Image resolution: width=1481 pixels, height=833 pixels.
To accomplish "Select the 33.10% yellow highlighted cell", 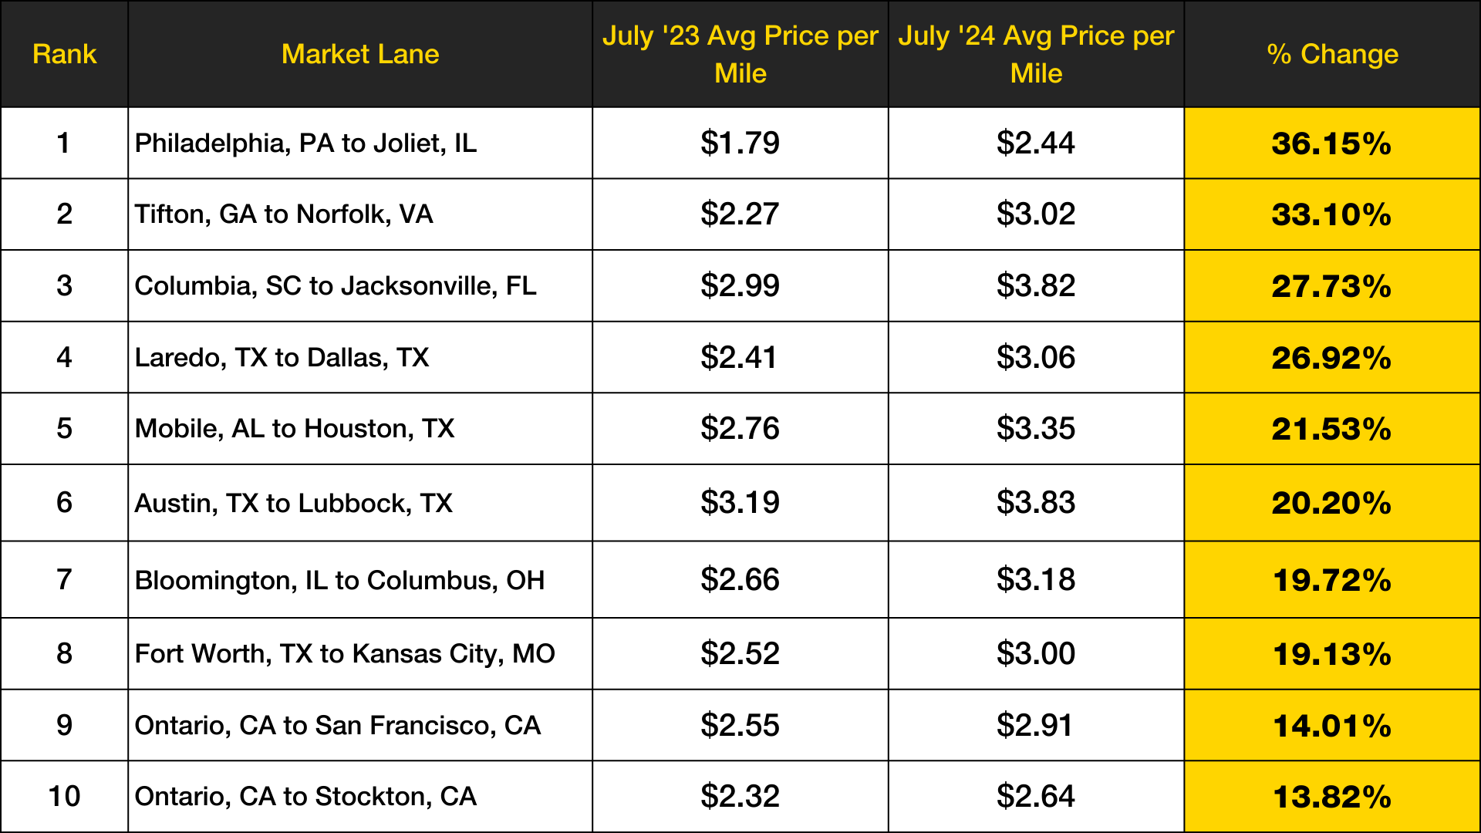I will click(1331, 214).
